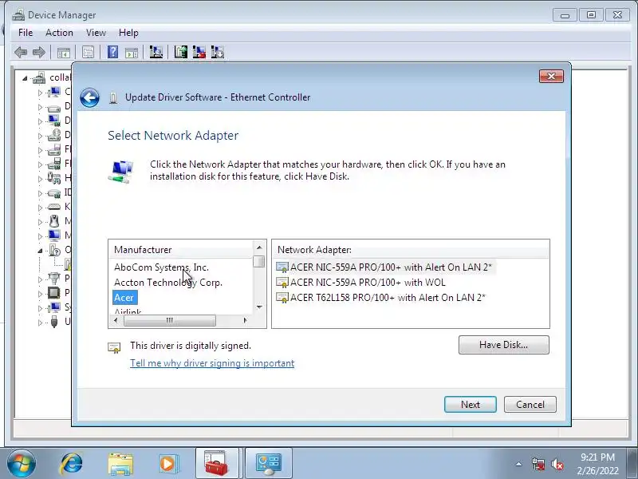The height and width of the screenshot is (479, 638).
Task: Click the Uninstall device toolbar icon
Action: click(x=199, y=52)
